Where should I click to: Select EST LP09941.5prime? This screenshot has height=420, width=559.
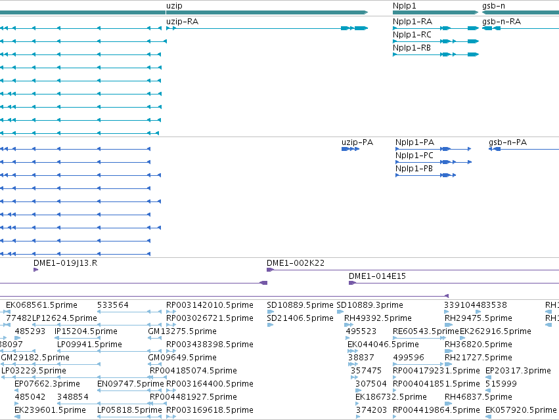click(89, 345)
